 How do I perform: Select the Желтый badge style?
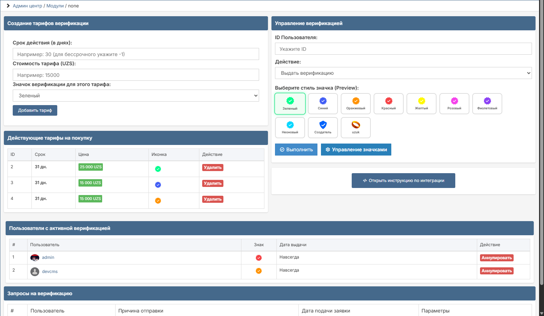coord(421,104)
